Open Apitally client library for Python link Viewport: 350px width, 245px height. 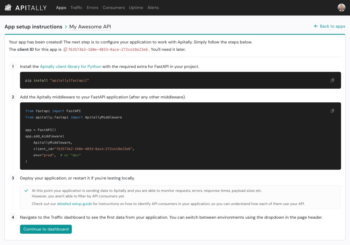pos(71,66)
